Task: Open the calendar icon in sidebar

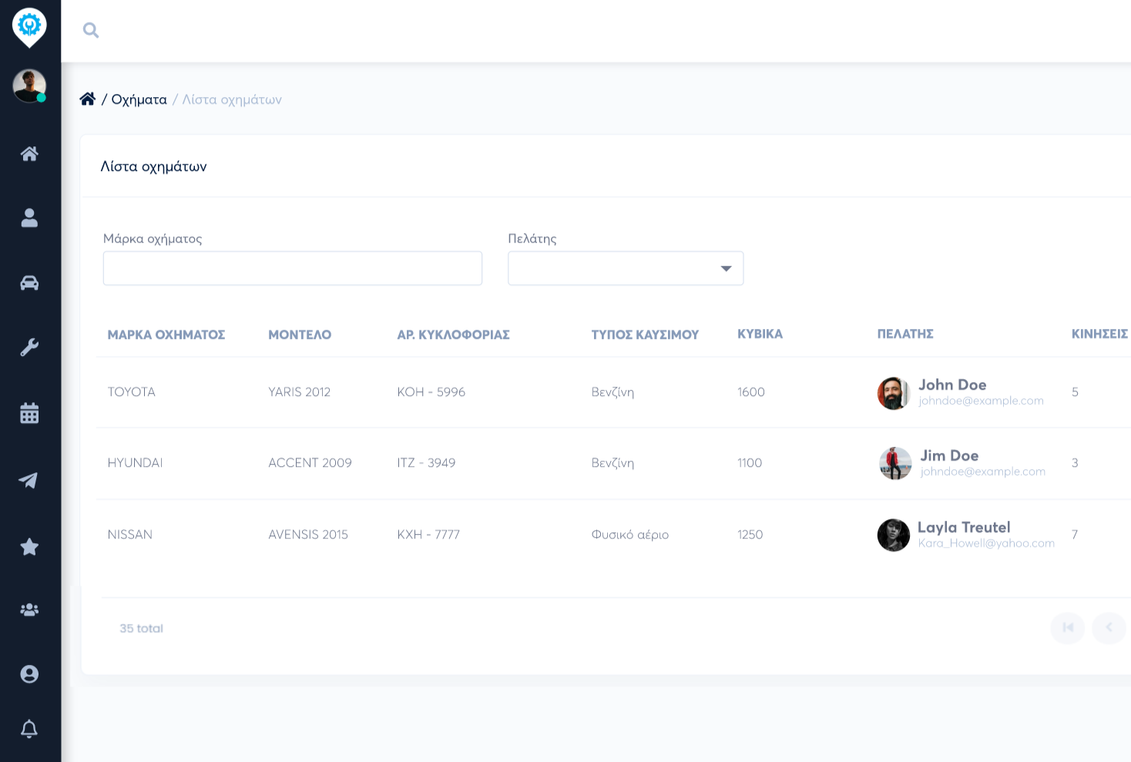Action: [x=29, y=413]
